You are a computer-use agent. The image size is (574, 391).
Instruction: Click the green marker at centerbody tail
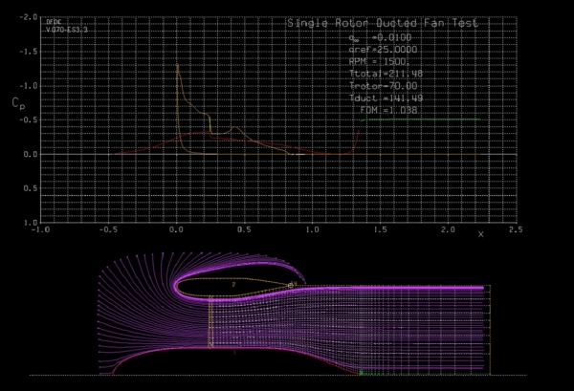[361, 373]
